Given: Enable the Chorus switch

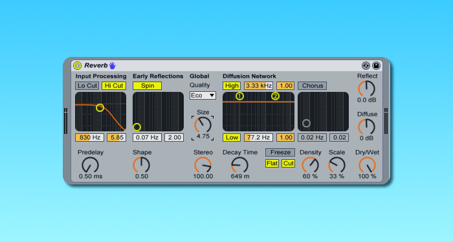Looking at the screenshot, I should point(313,86).
